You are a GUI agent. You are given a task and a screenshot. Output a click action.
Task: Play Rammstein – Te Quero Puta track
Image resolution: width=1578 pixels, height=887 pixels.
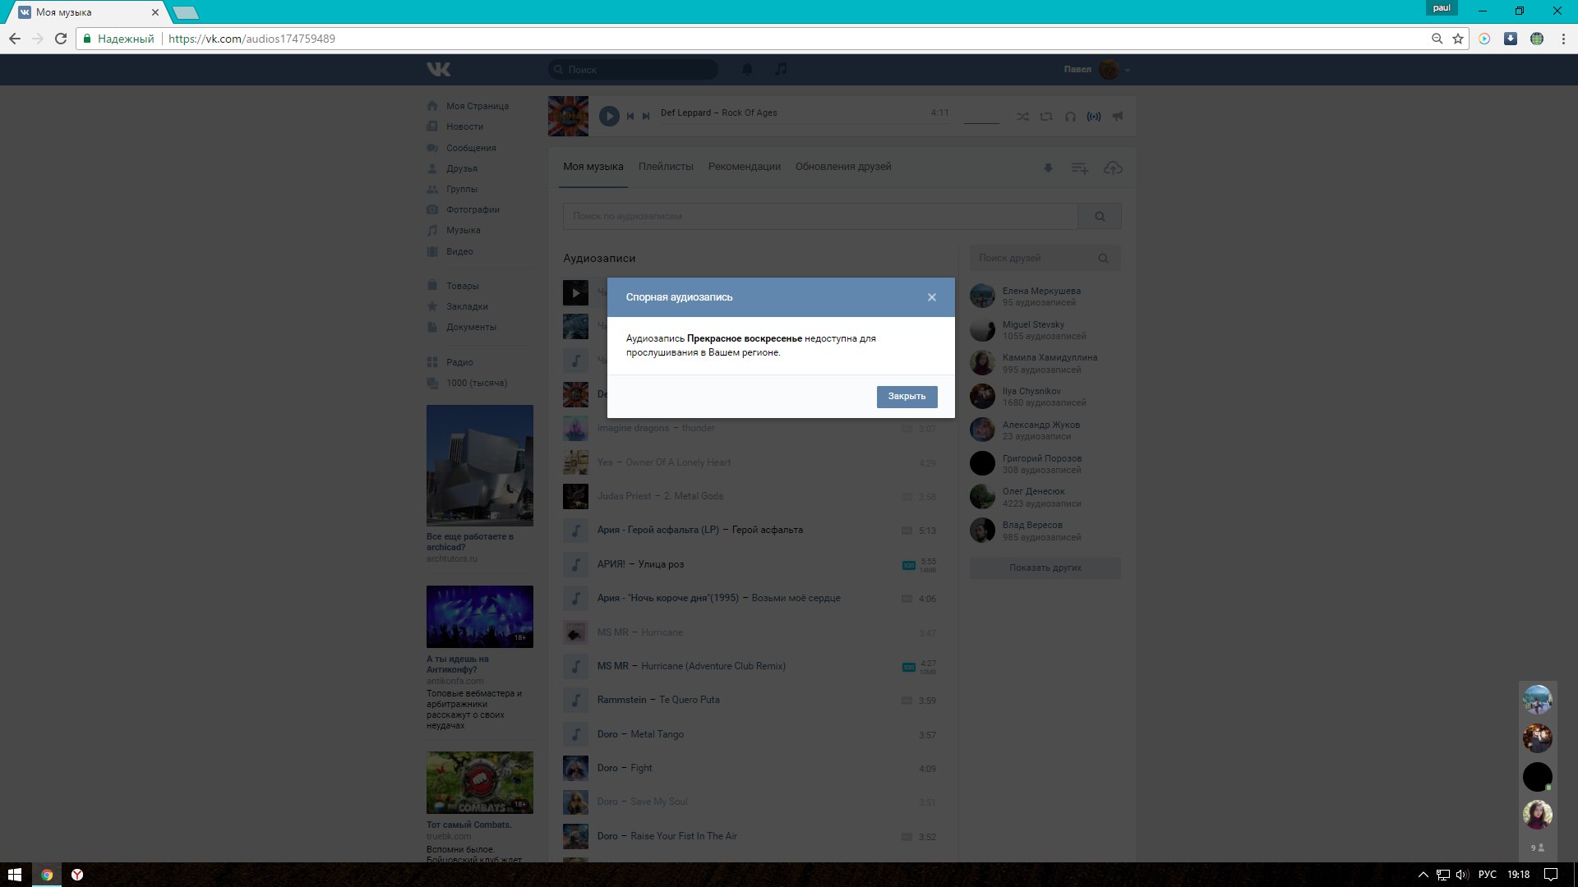tap(575, 700)
